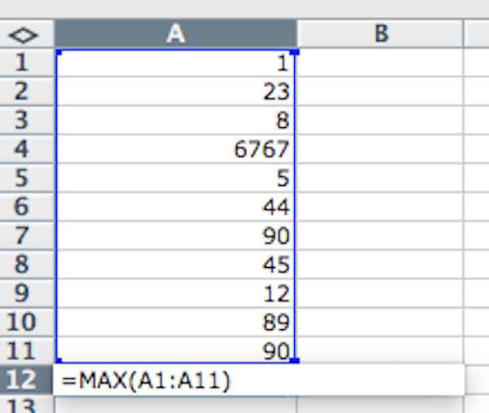Click cell A6 containing 44
489x413 pixels.
point(176,206)
